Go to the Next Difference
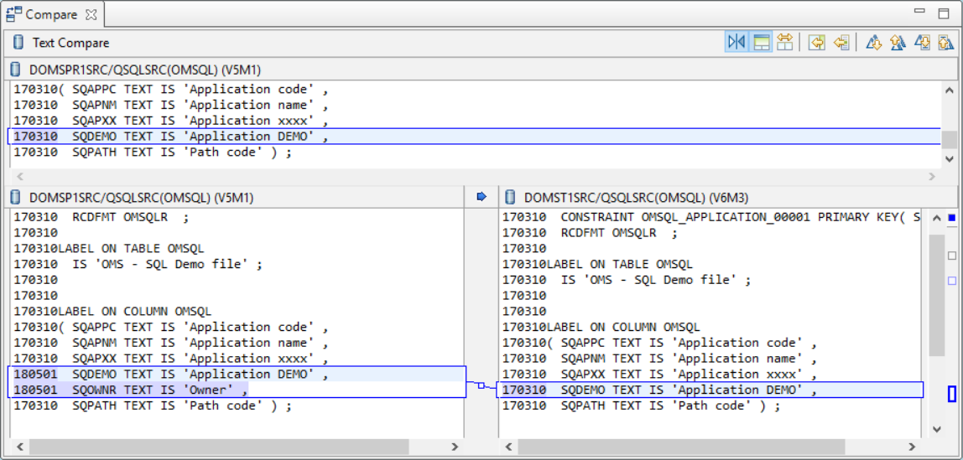Viewport: 963px width, 460px height. pos(873,43)
